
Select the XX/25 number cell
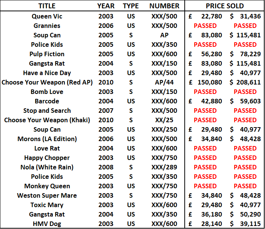pos(164,120)
